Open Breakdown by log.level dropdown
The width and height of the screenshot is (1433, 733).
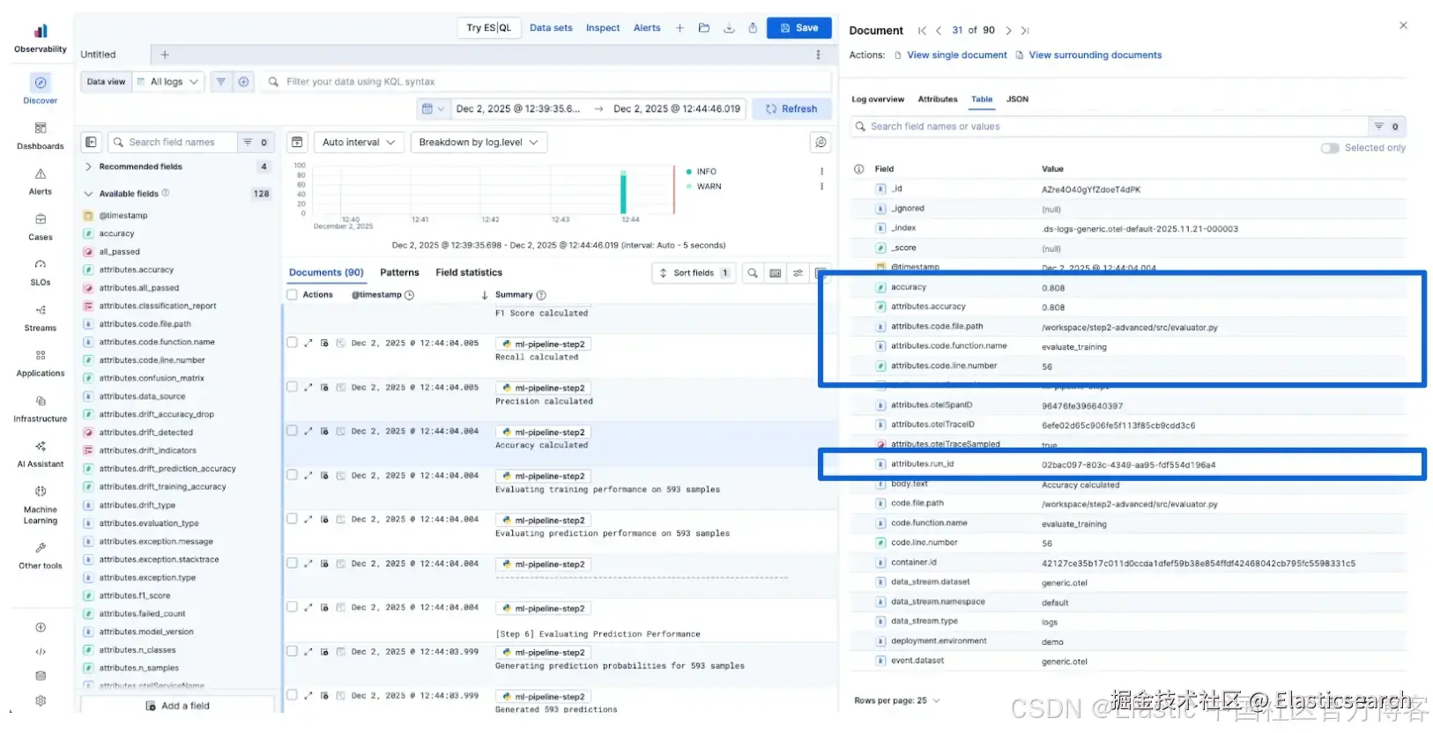(478, 143)
